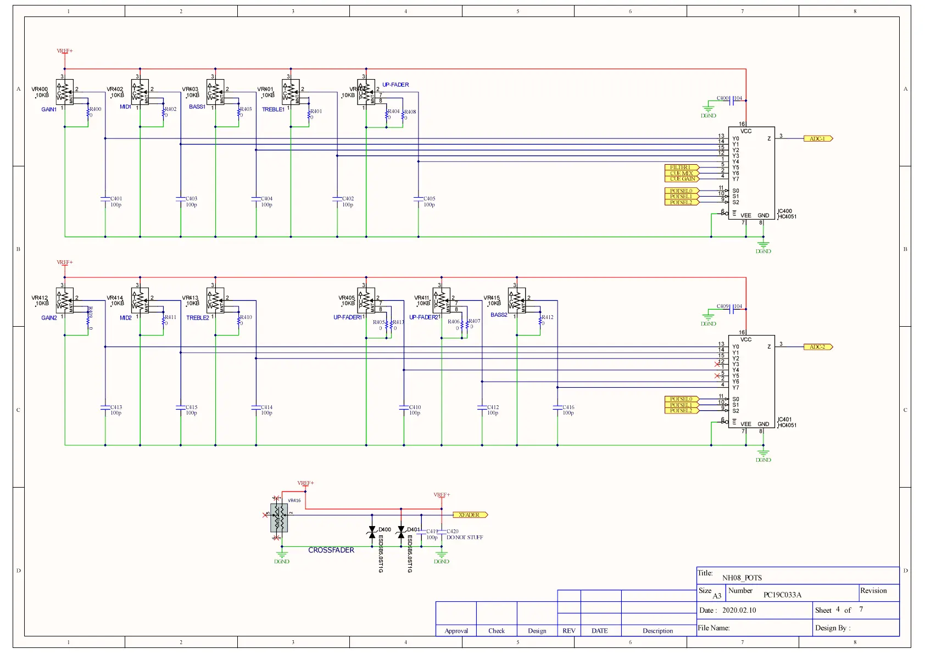Viewport: 925px width, 654px height.
Task: Select resistor R408
Action: [403, 115]
